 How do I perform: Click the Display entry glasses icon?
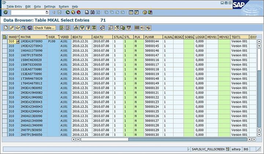click(x=18, y=28)
